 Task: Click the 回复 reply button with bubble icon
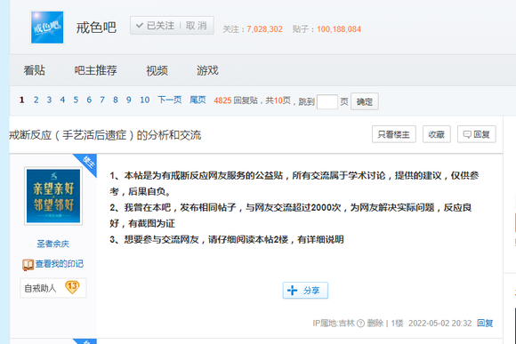click(477, 134)
